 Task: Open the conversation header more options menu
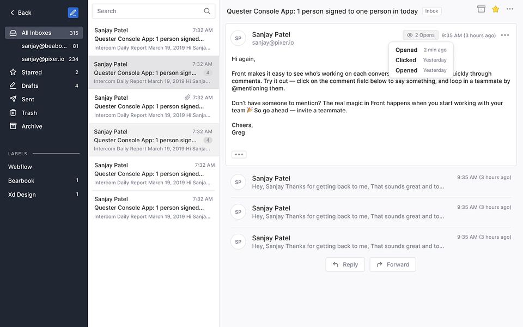click(x=510, y=9)
